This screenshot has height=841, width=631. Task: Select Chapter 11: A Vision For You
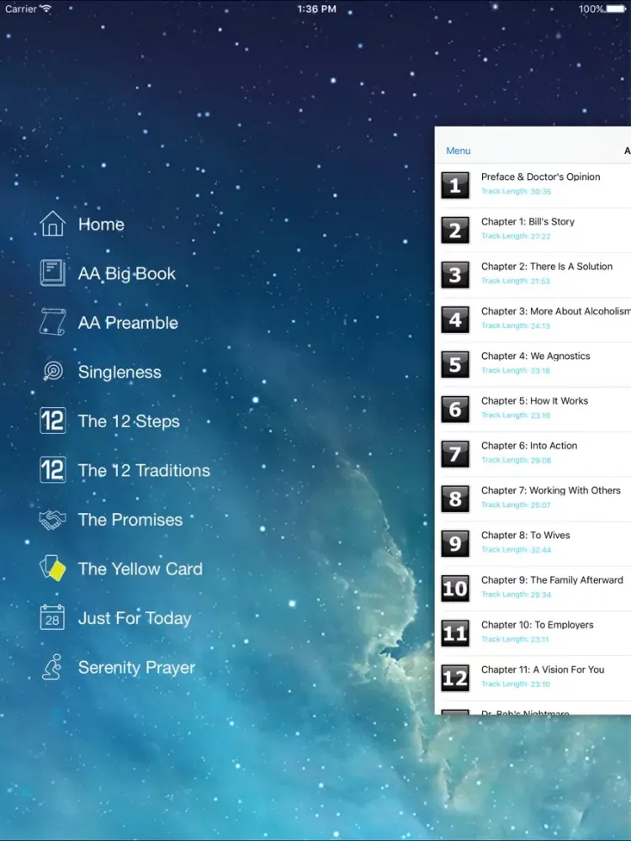(543, 669)
